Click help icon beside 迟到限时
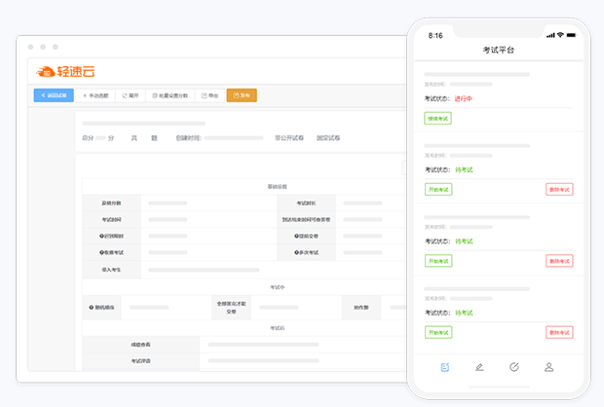 tap(102, 237)
